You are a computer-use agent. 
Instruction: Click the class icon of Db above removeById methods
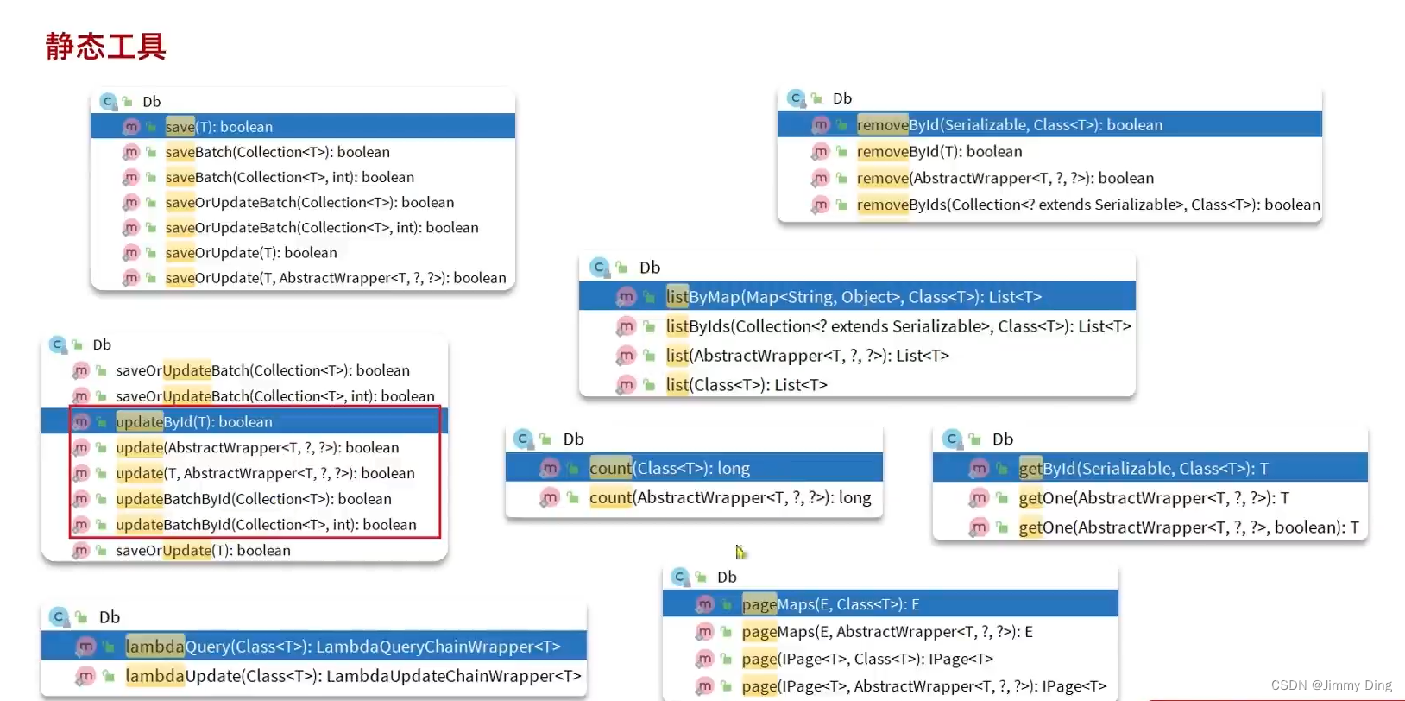click(797, 98)
